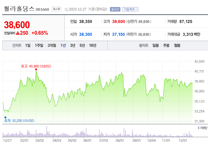Click the 03/02 date axis label
Viewport: 208px width, 147px height.
coord(40,140)
